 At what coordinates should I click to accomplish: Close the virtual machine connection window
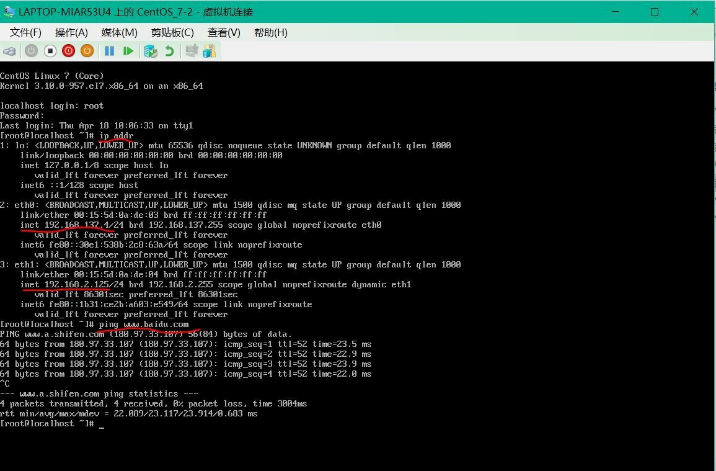tap(694, 12)
